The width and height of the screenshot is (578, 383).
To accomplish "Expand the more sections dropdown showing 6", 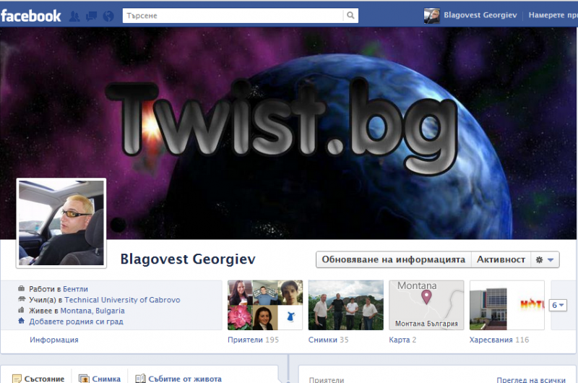I will click(557, 306).
